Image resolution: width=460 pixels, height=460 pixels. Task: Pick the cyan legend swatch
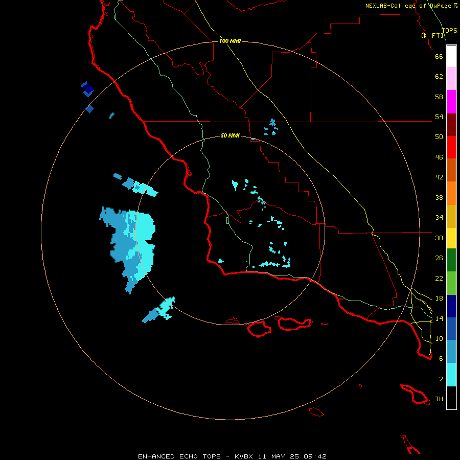coord(451,375)
